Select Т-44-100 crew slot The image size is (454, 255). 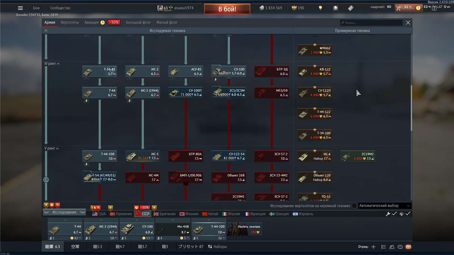[209, 229]
